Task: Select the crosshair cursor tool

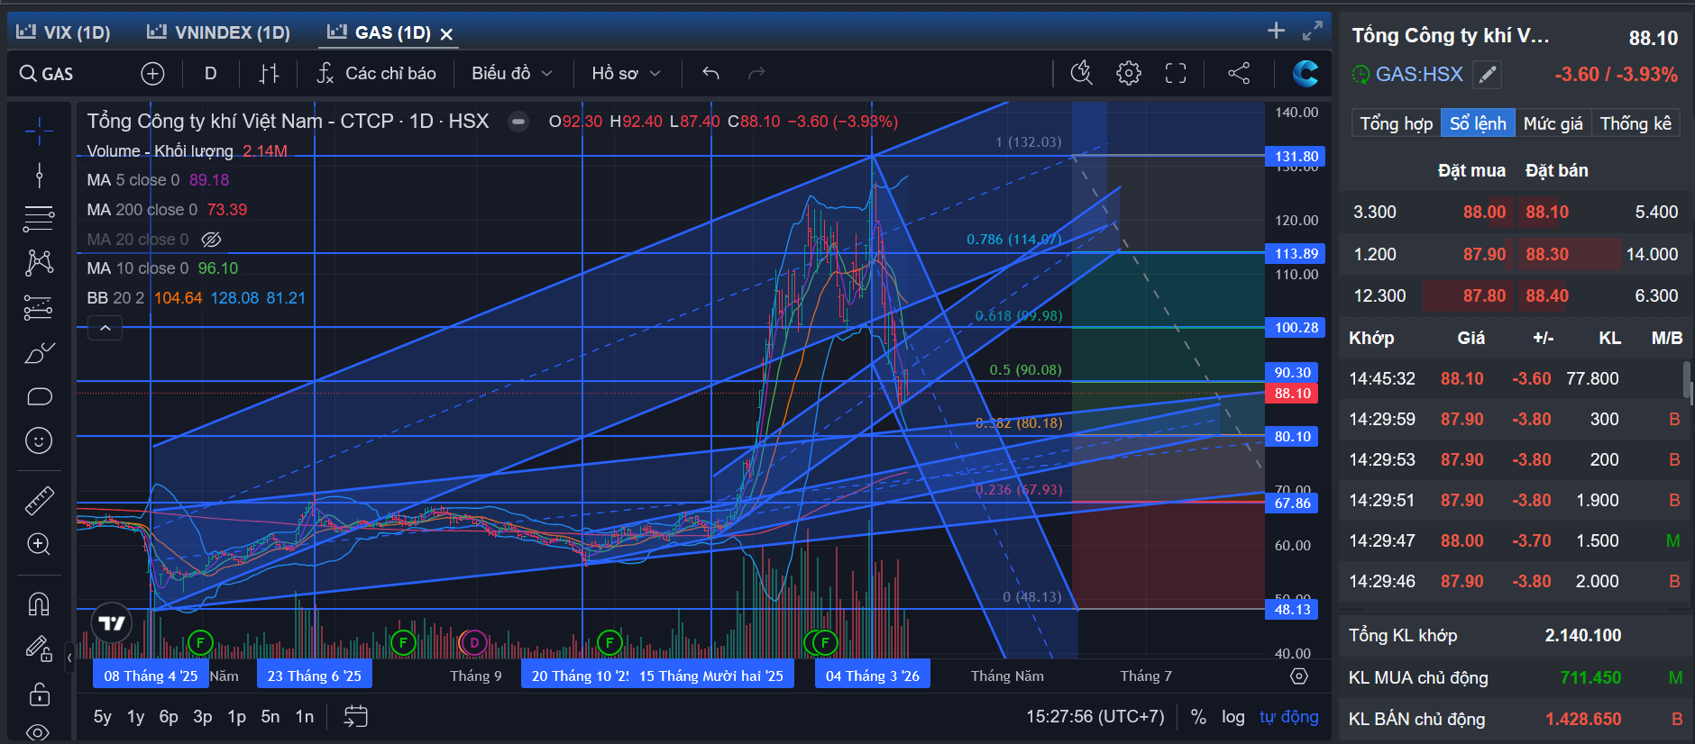Action: (x=39, y=132)
